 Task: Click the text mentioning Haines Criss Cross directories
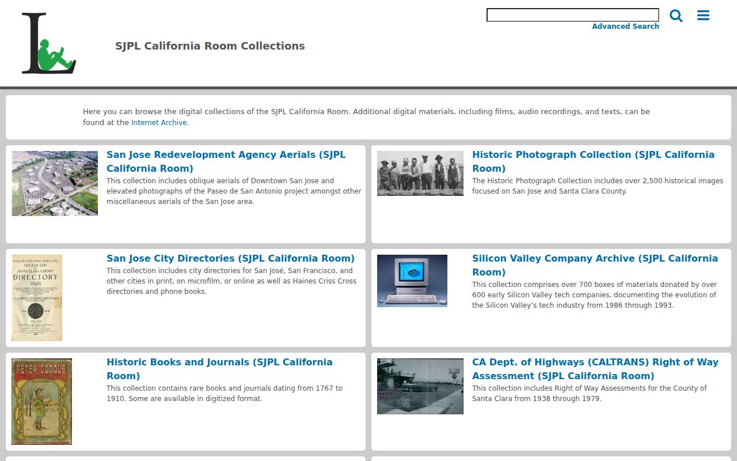[231, 281]
